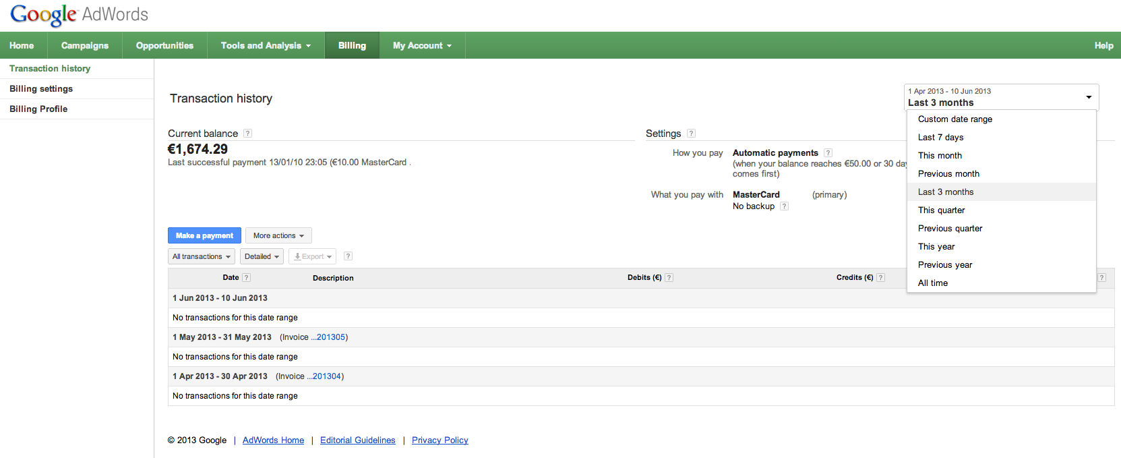Expand the More actions dropdown
Image resolution: width=1121 pixels, height=458 pixels.
pyautogui.click(x=278, y=235)
